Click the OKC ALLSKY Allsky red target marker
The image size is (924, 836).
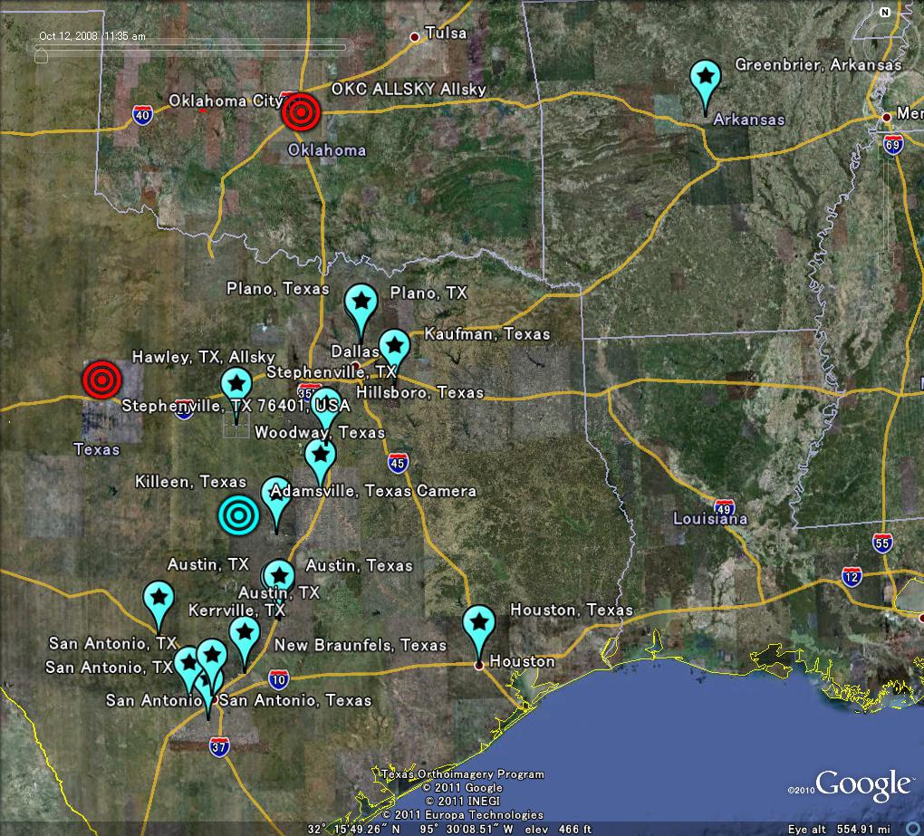pyautogui.click(x=302, y=113)
